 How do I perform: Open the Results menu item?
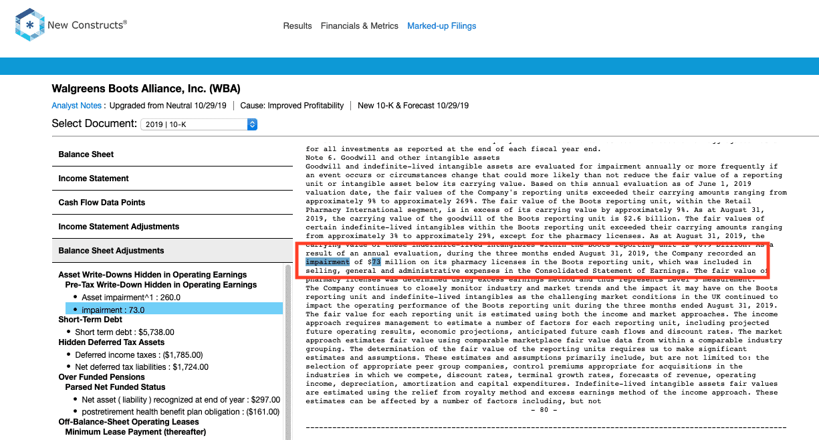tap(298, 26)
